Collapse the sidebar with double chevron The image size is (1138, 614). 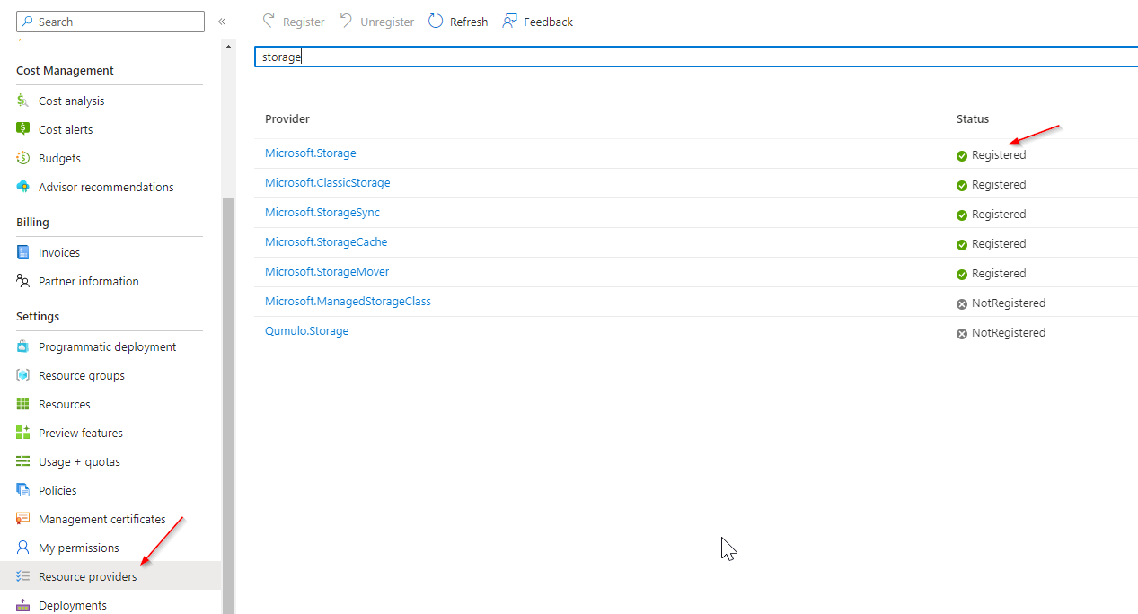[x=222, y=22]
